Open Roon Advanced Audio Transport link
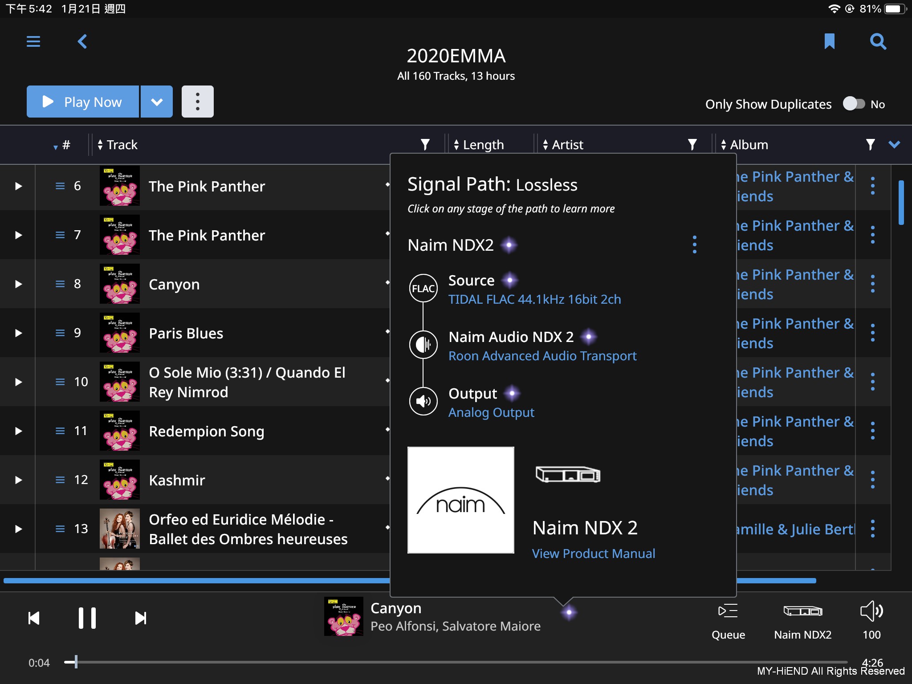The width and height of the screenshot is (912, 684). coord(542,356)
